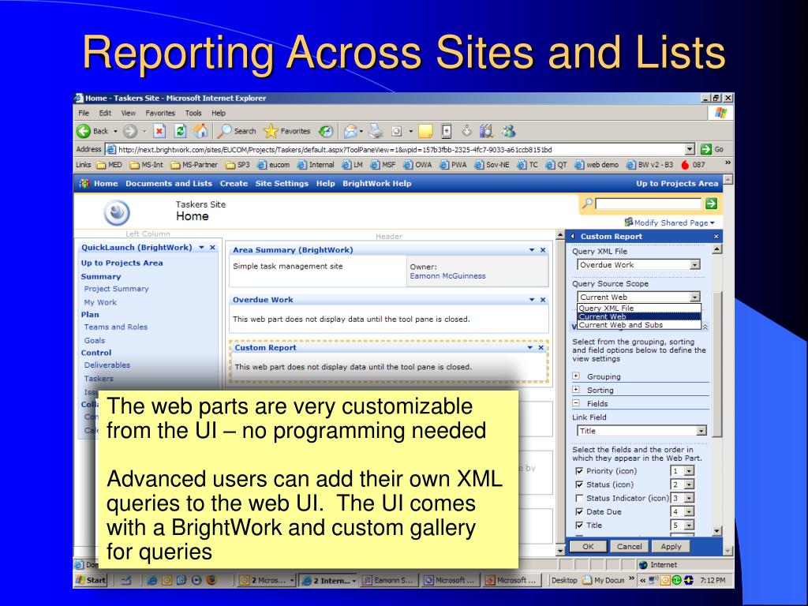Uncheck the Status (icon) field checkbox
808x606 pixels.
click(x=579, y=484)
